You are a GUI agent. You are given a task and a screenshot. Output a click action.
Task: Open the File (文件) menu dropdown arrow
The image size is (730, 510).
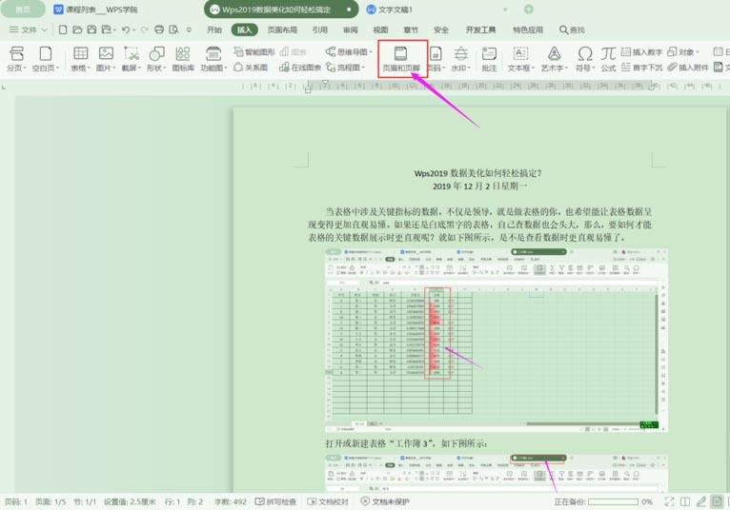(x=44, y=29)
